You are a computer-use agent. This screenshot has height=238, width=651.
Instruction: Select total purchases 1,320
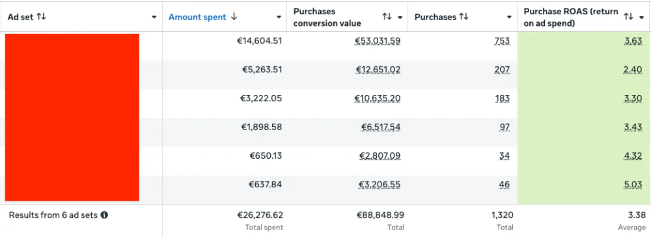[503, 215]
